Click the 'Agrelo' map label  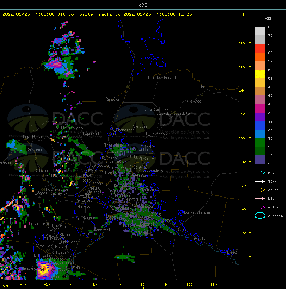point(84,206)
